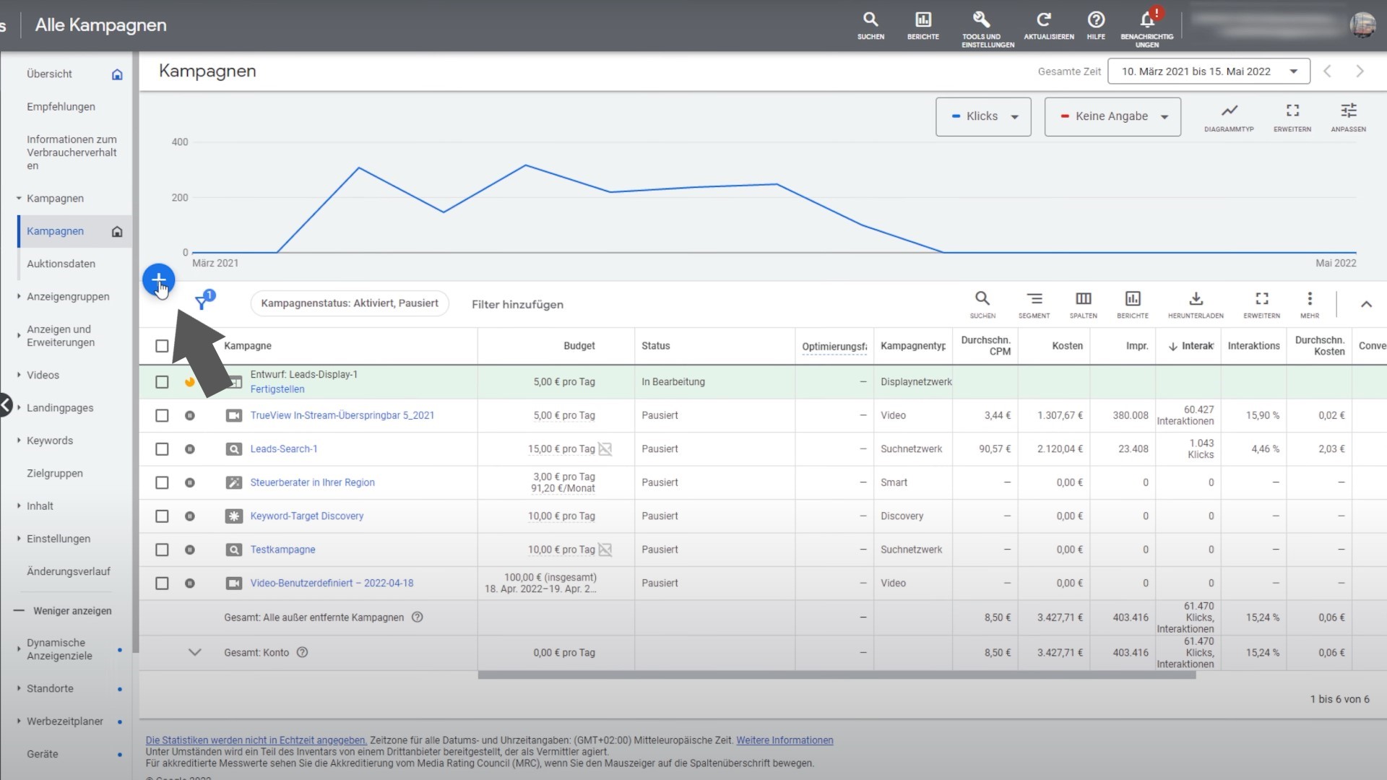Click the Kampagnenstatus filter chip
The width and height of the screenshot is (1387, 780).
pos(350,303)
